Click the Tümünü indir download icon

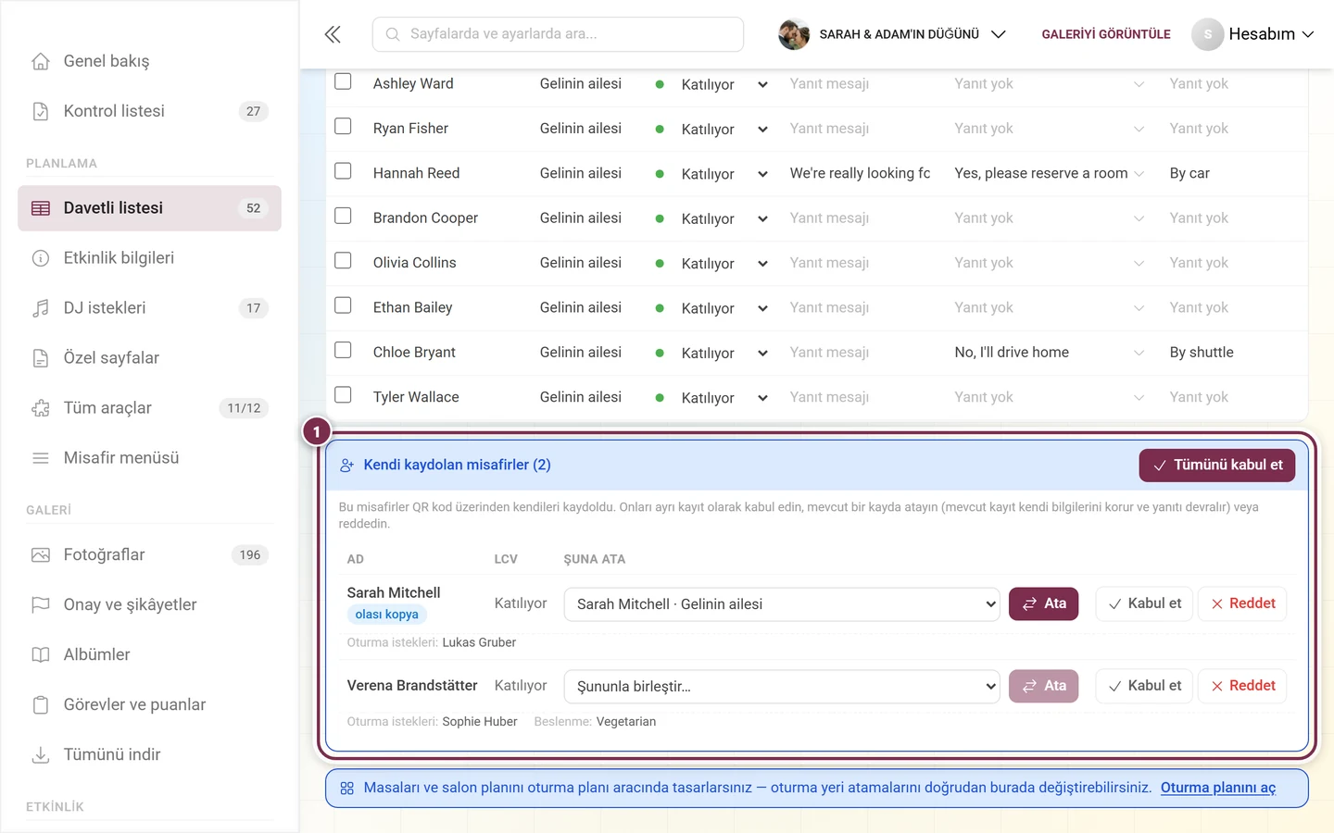pos(41,755)
